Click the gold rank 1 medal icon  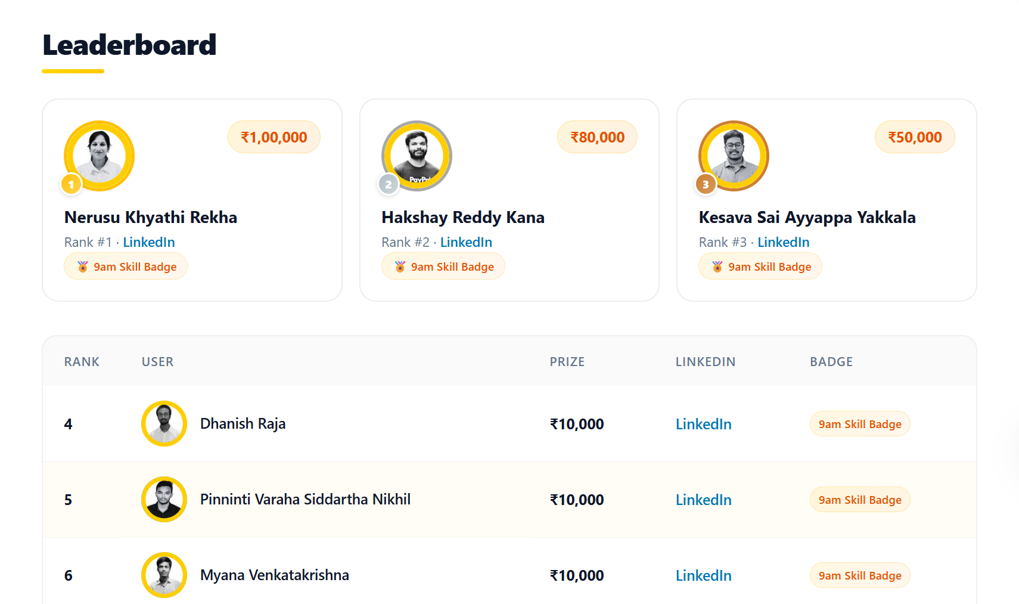(x=72, y=184)
